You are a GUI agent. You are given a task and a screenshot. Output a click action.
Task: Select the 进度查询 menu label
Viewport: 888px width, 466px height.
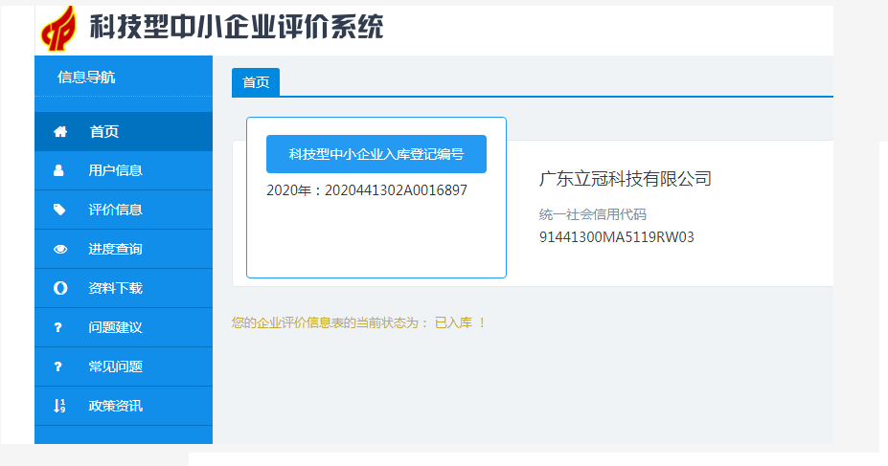(x=115, y=249)
